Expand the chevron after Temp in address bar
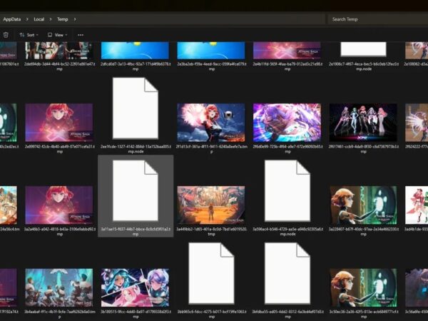Viewport: 428px width, 321px height. tap(76, 19)
